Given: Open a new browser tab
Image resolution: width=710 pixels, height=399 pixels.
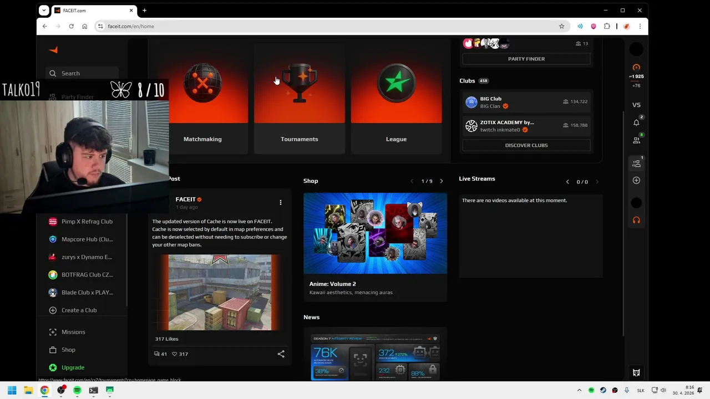Looking at the screenshot, I should tap(144, 10).
